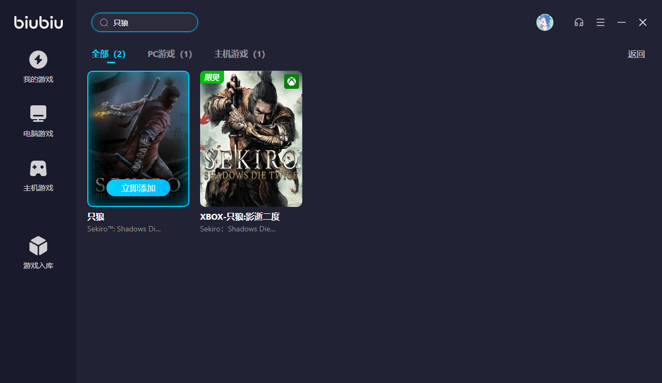Click the 返回 link
The width and height of the screenshot is (662, 383).
coord(636,54)
